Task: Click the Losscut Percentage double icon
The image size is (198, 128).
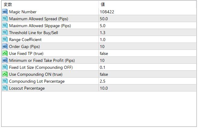Action: (x=5, y=88)
